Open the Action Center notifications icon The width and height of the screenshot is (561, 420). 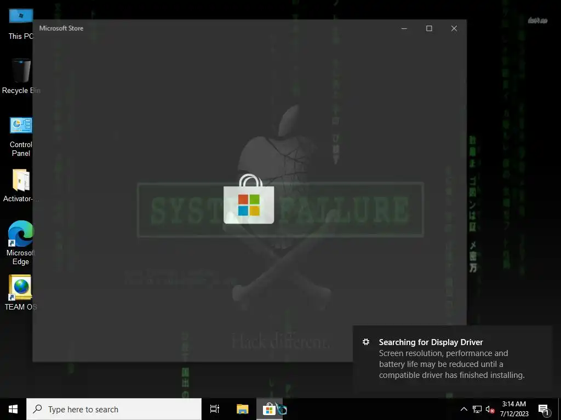(544, 409)
